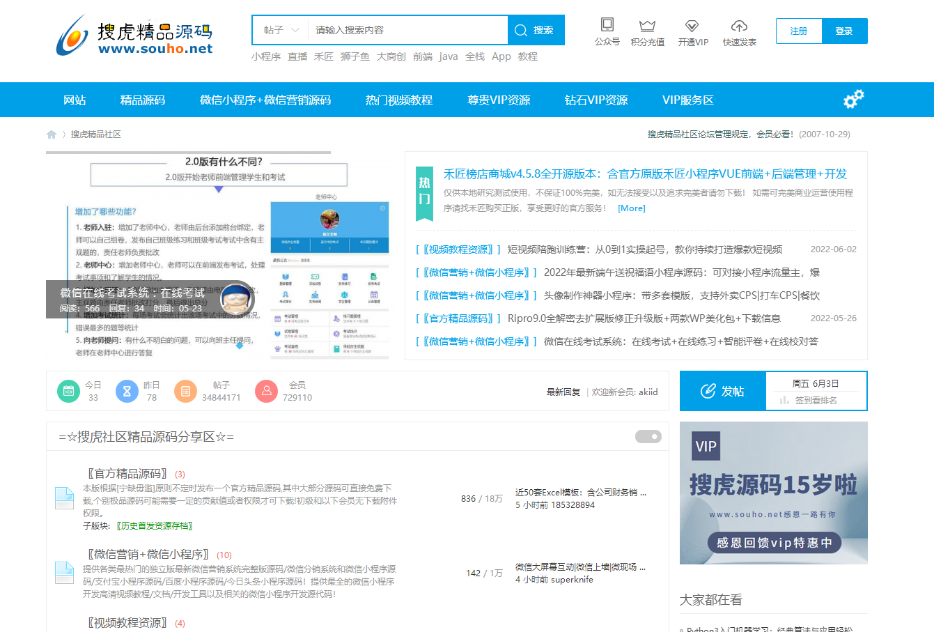The image size is (934, 632).
Task: Open the 网站 nav menu item
Action: pos(75,100)
